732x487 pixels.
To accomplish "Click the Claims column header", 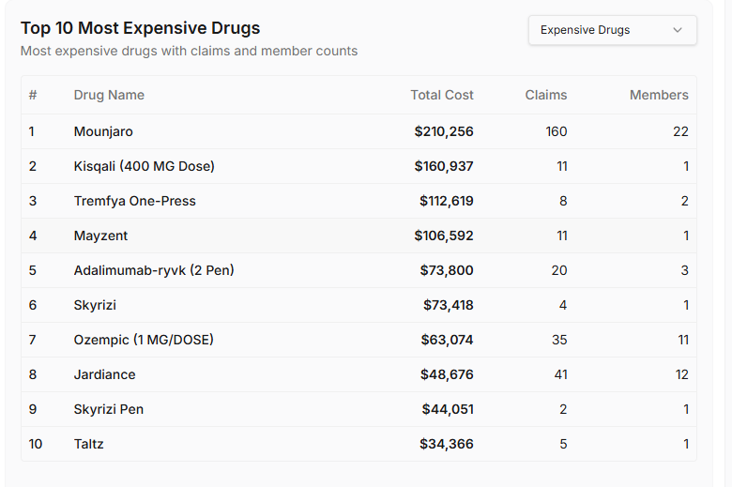I will [x=546, y=95].
